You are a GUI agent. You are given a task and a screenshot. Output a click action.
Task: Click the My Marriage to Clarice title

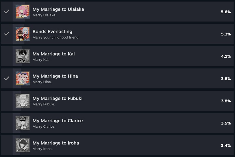point(58,121)
